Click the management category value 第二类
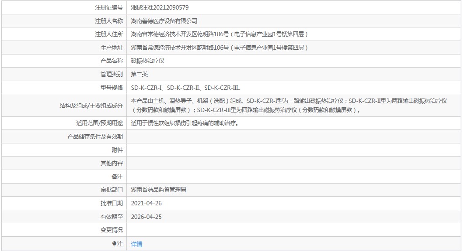 [x=140, y=75]
